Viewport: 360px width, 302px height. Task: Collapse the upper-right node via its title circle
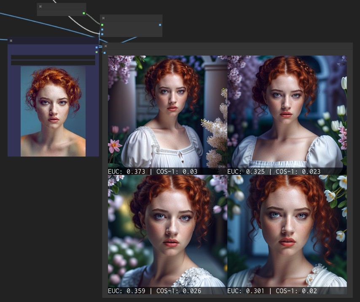point(102,18)
